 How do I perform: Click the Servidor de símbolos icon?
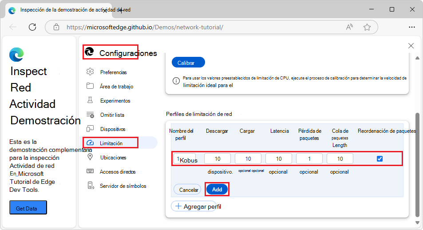point(91,186)
